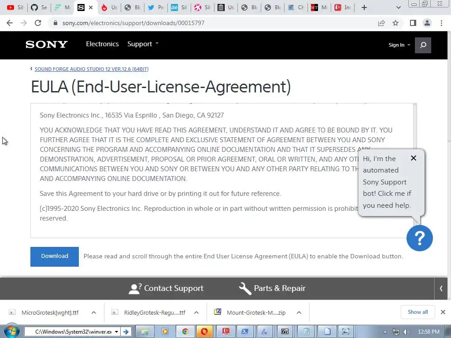Expand options for Mount-Grotesk zip download
The image size is (451, 338).
299,312
